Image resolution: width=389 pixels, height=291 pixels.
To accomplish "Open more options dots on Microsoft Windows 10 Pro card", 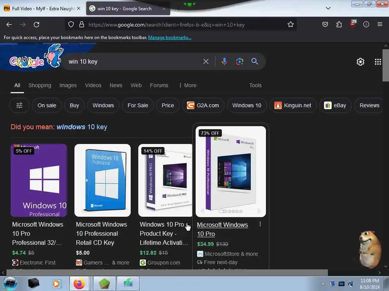I will click(x=260, y=224).
